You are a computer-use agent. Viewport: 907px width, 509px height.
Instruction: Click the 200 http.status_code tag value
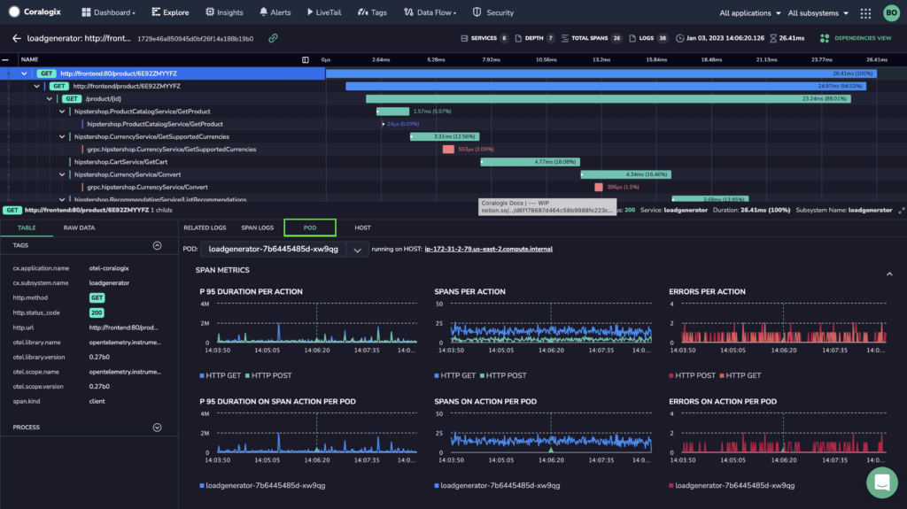pyautogui.click(x=96, y=312)
